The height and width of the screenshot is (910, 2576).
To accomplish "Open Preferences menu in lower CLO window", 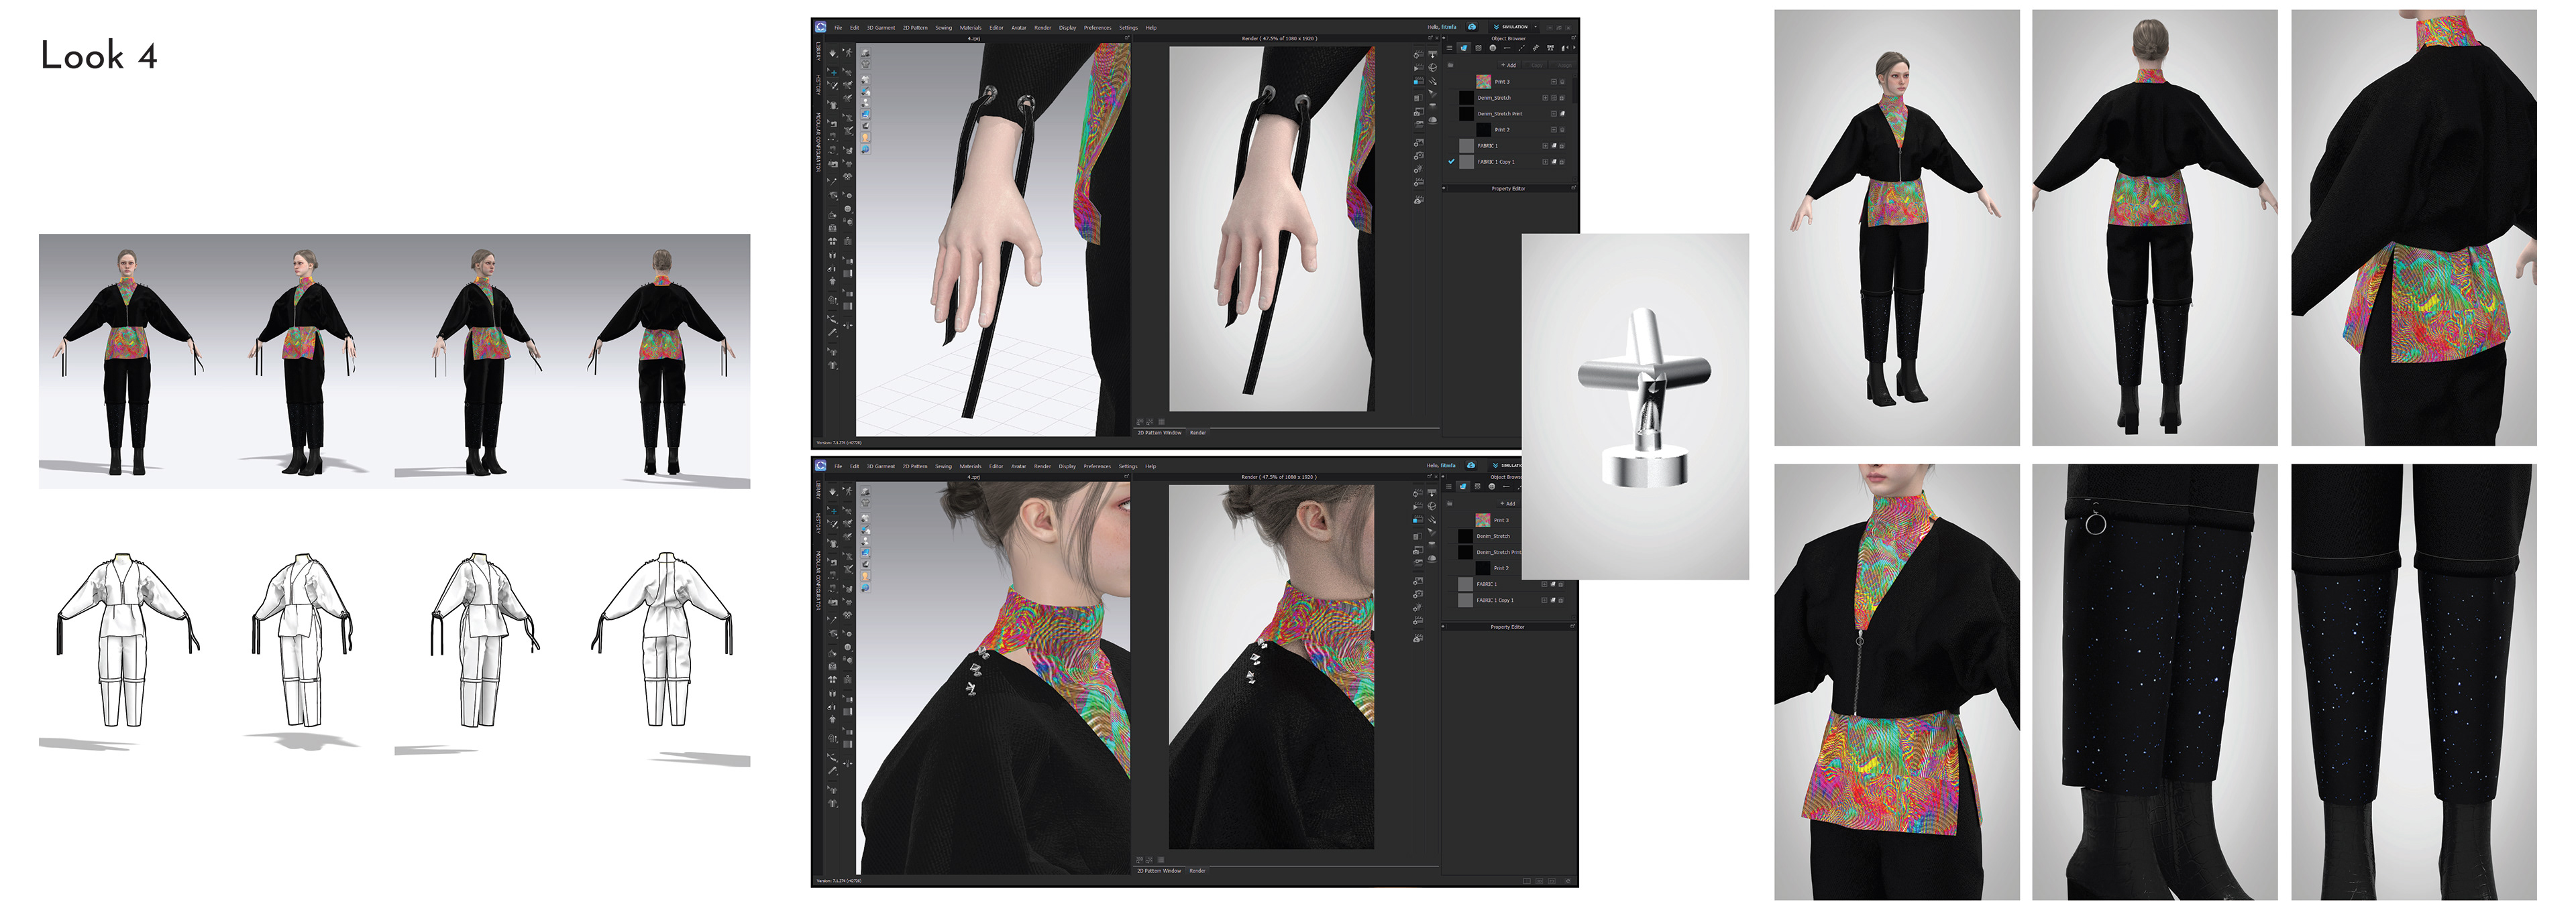I will [1097, 466].
